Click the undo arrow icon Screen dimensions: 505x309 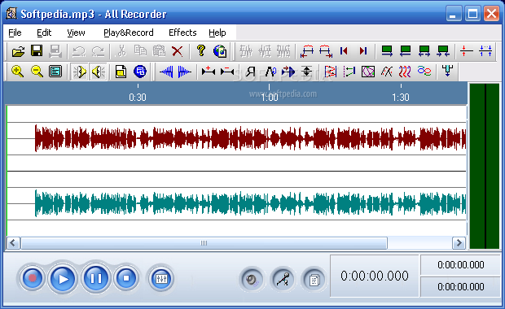(79, 51)
